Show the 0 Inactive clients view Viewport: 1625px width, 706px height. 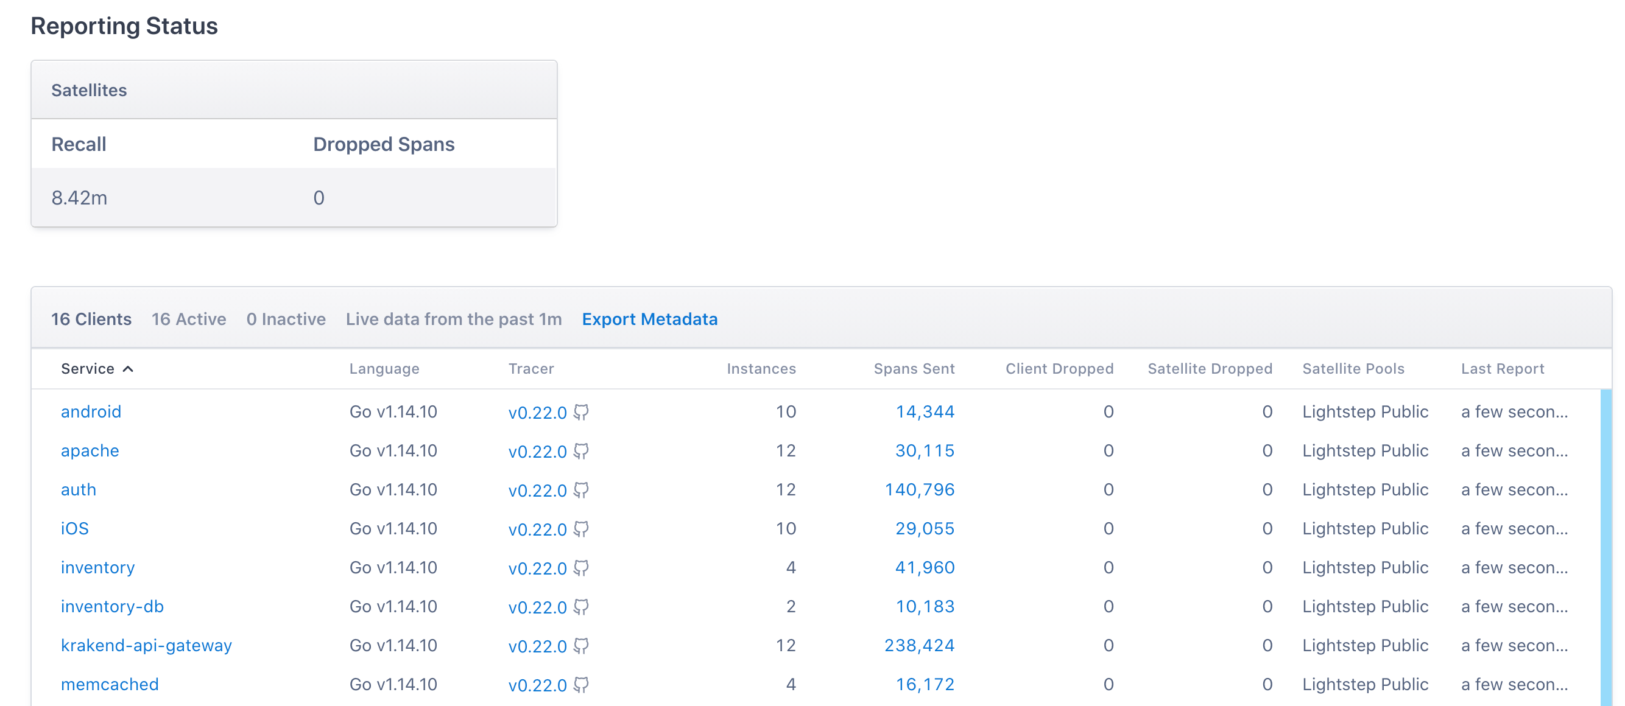pyautogui.click(x=286, y=319)
